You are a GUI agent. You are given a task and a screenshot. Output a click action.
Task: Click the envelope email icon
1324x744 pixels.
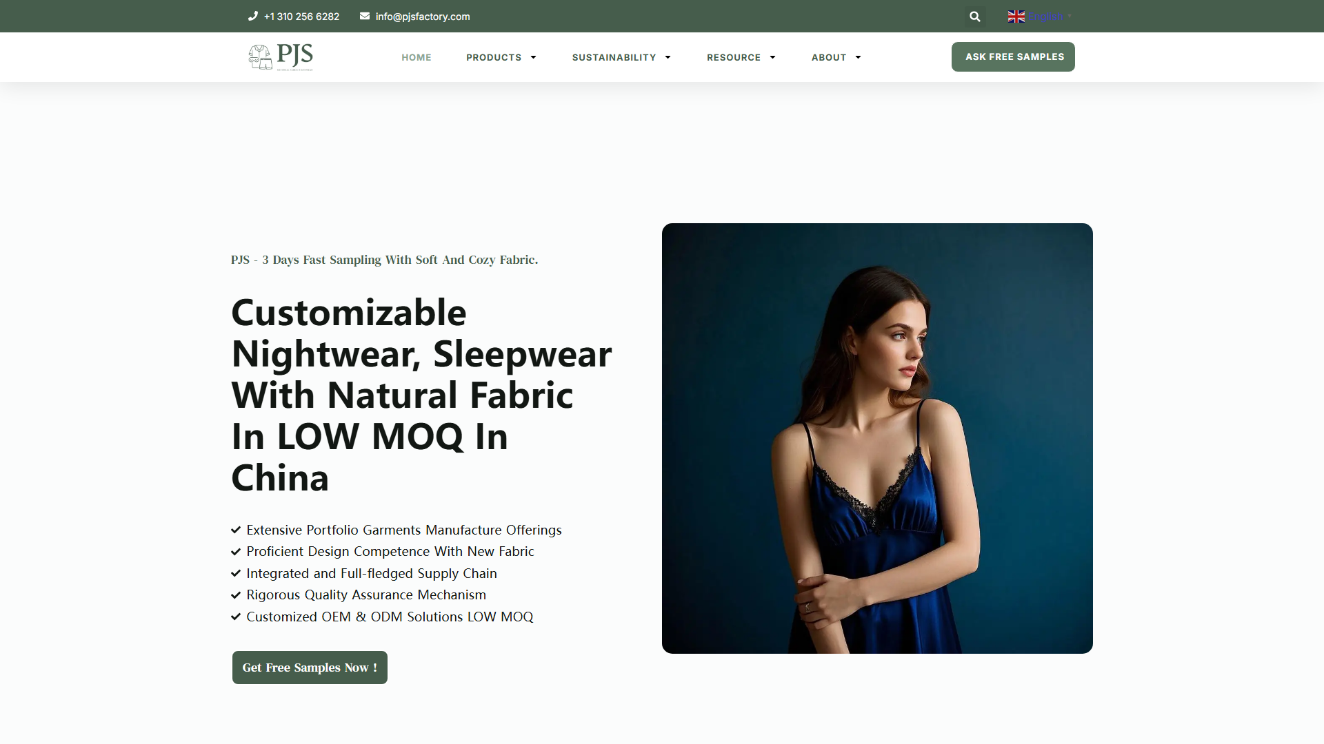(365, 16)
